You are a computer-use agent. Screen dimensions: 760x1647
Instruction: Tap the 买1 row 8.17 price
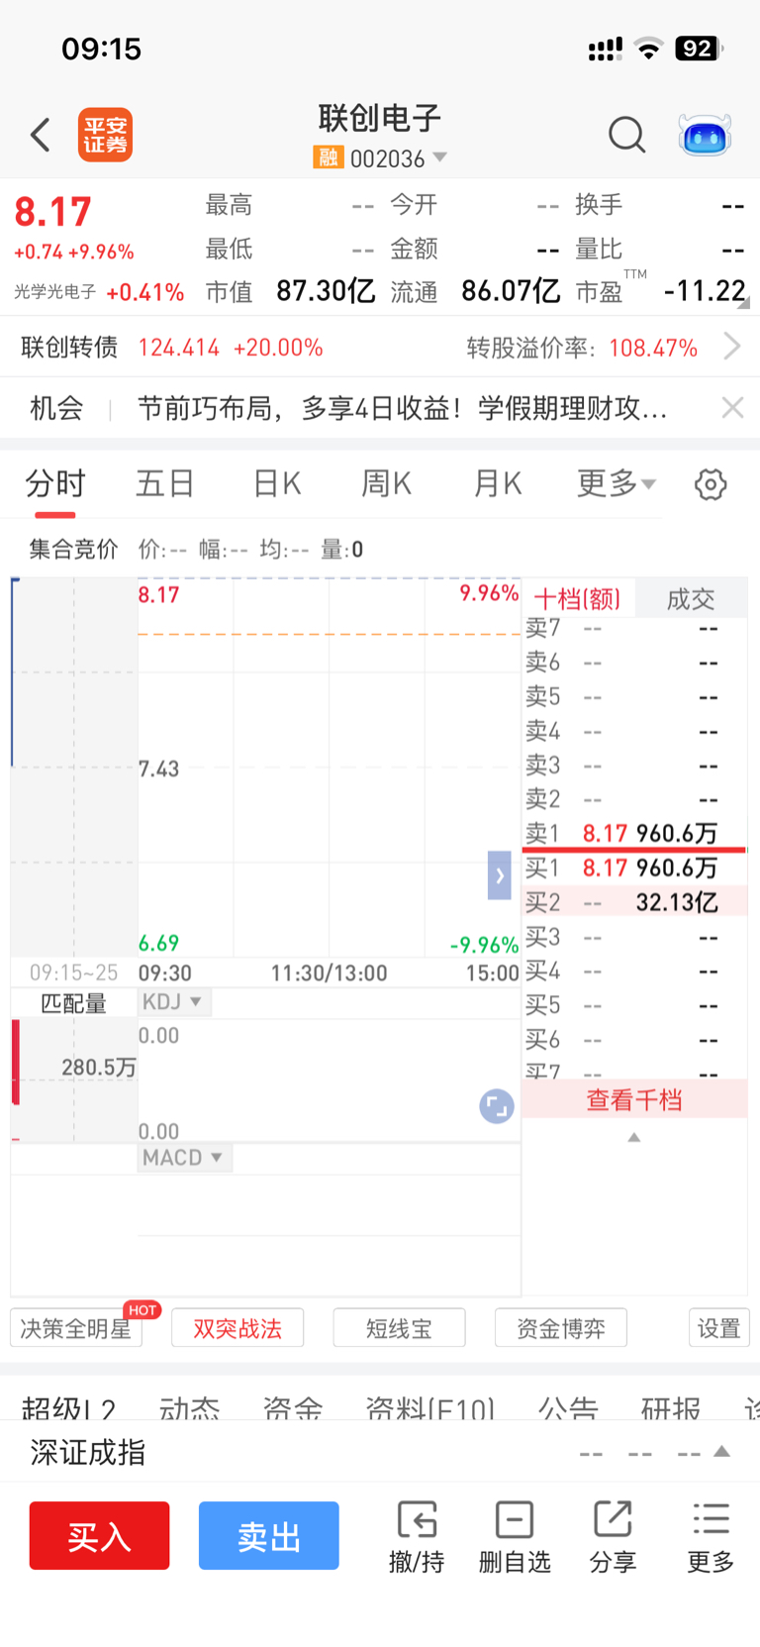[605, 868]
